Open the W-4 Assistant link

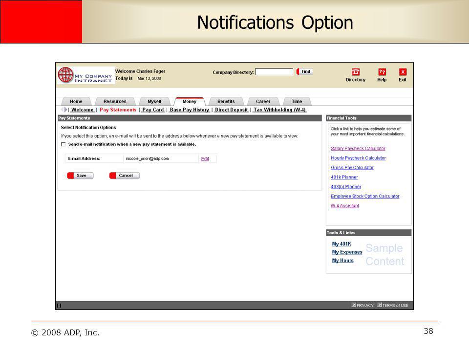tap(345, 206)
